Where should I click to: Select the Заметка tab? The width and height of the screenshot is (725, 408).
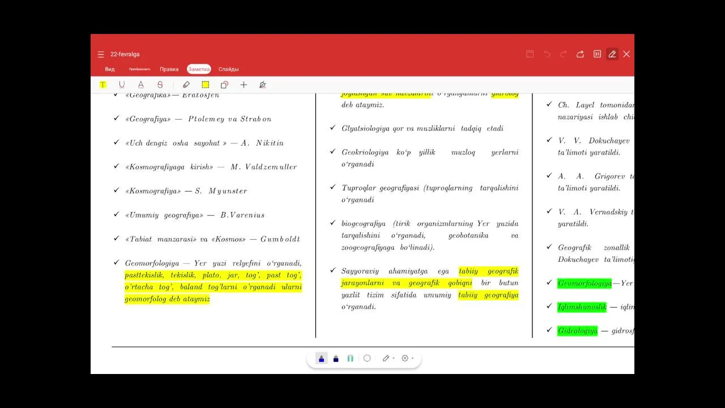coord(199,69)
